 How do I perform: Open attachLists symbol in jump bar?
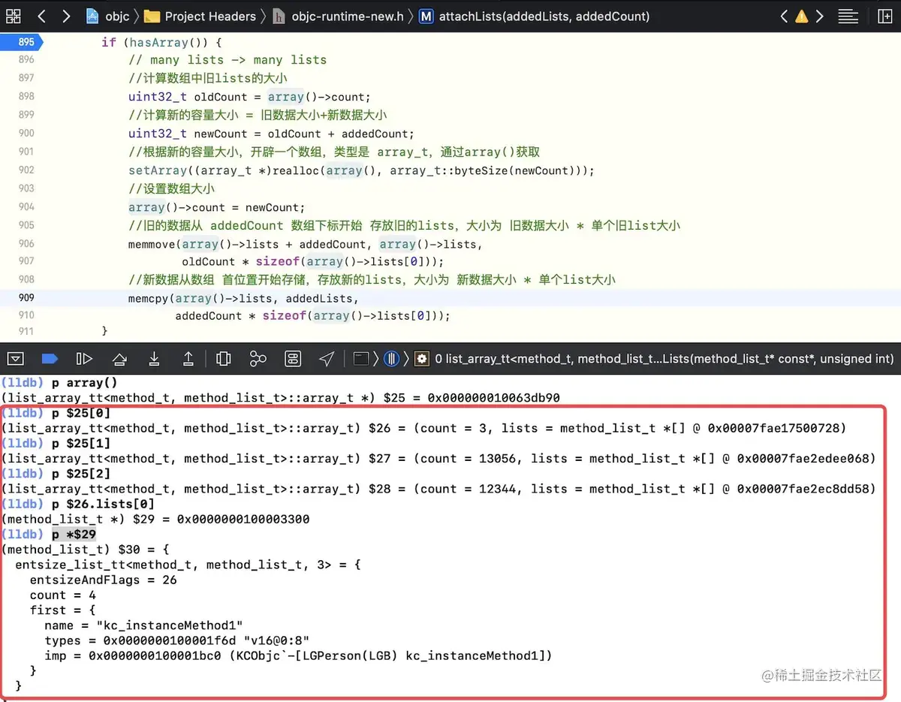click(534, 16)
